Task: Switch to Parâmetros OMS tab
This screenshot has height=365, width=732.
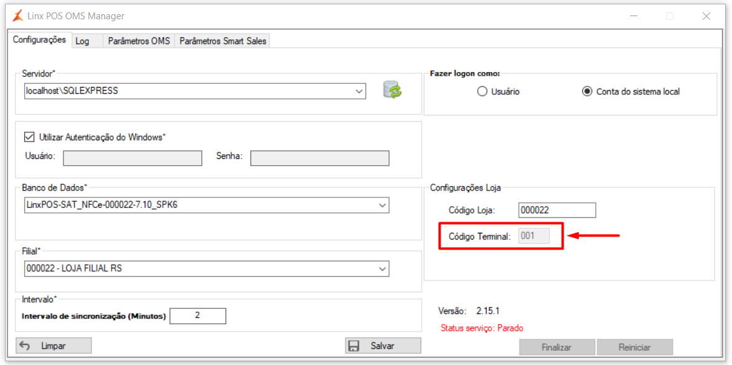Action: [x=139, y=41]
